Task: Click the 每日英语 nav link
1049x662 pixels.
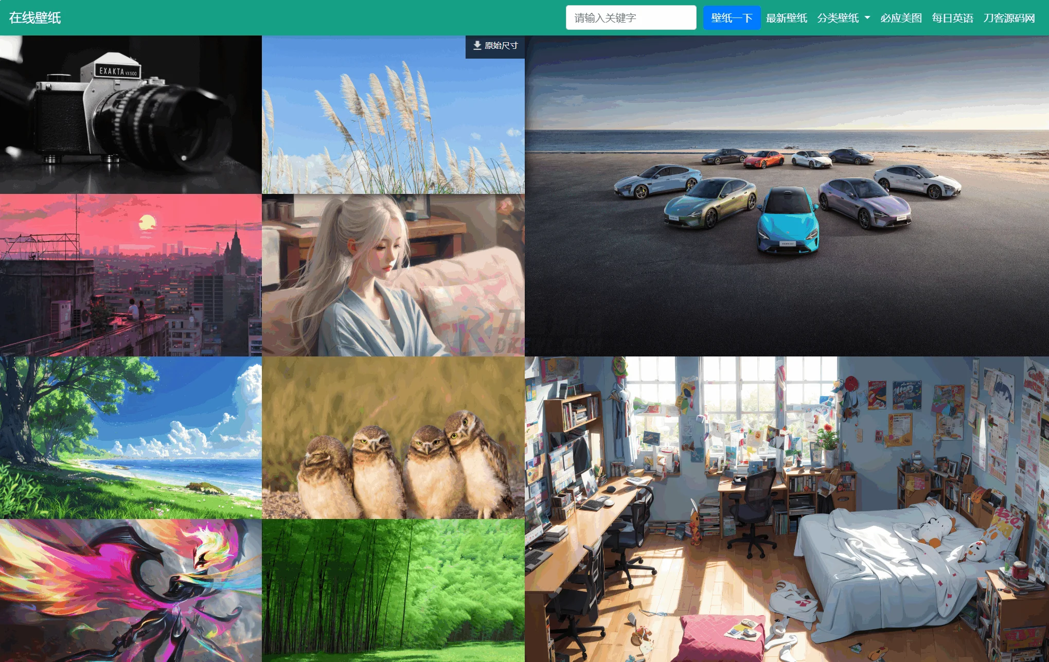Action: (x=952, y=18)
